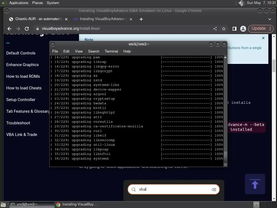Open the Chrome profile avatar menu

pyautogui.click(x=243, y=29)
